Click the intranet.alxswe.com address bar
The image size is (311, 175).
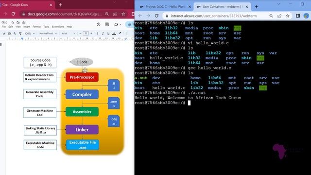pyautogui.click(x=214, y=16)
